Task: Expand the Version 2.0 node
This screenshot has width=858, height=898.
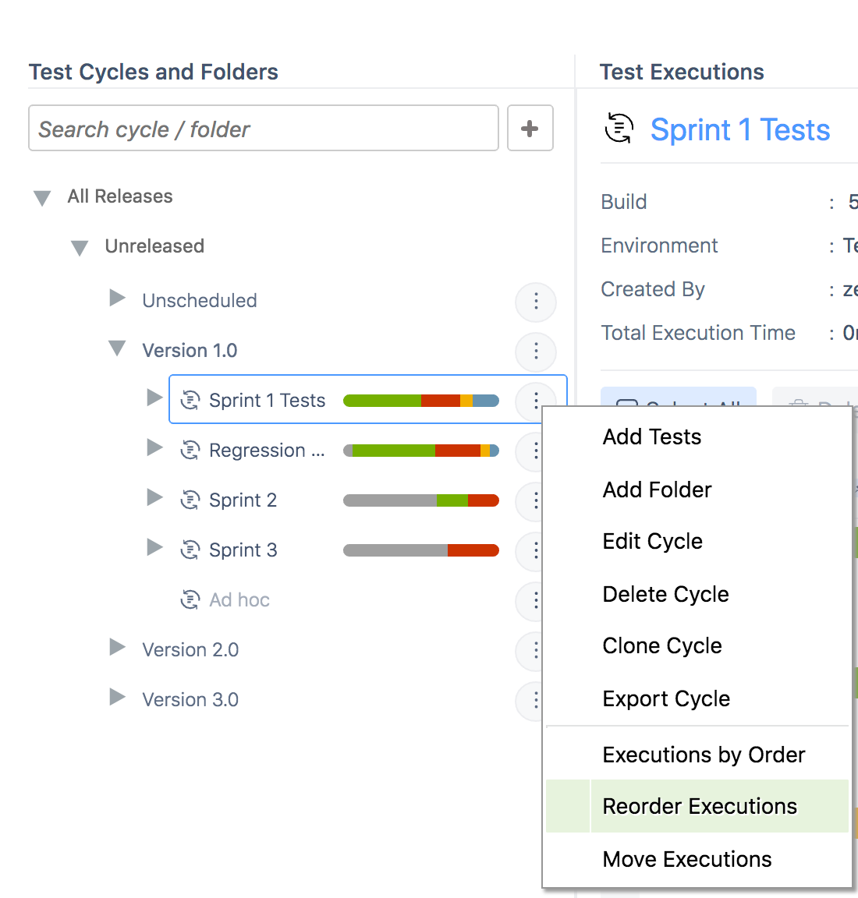Action: click(x=118, y=648)
